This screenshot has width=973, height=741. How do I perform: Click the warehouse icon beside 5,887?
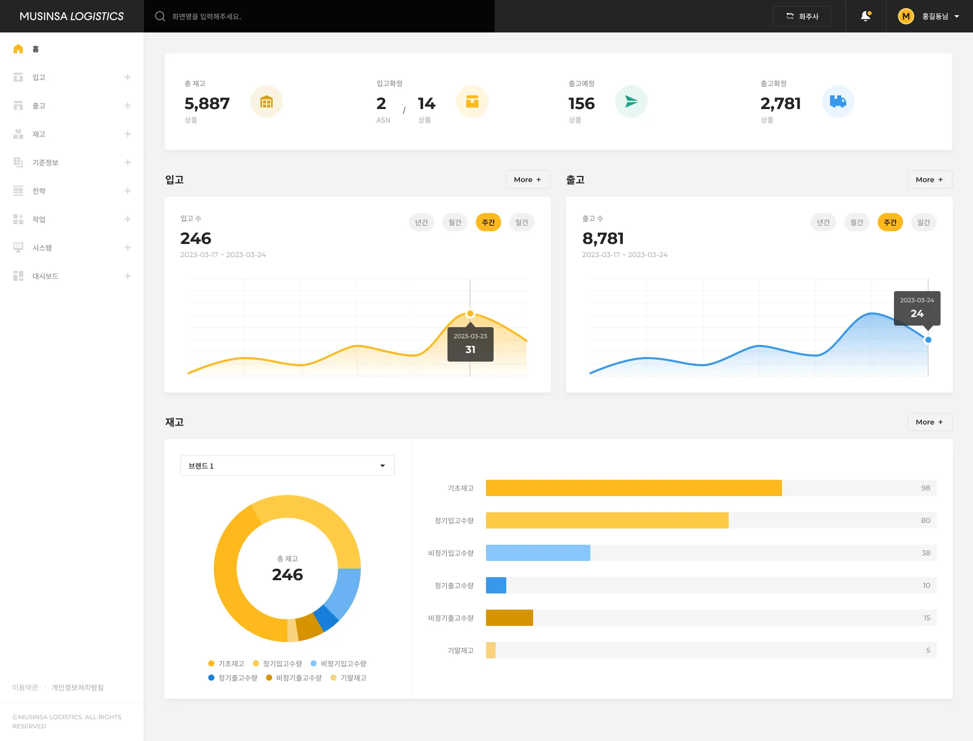pyautogui.click(x=266, y=102)
